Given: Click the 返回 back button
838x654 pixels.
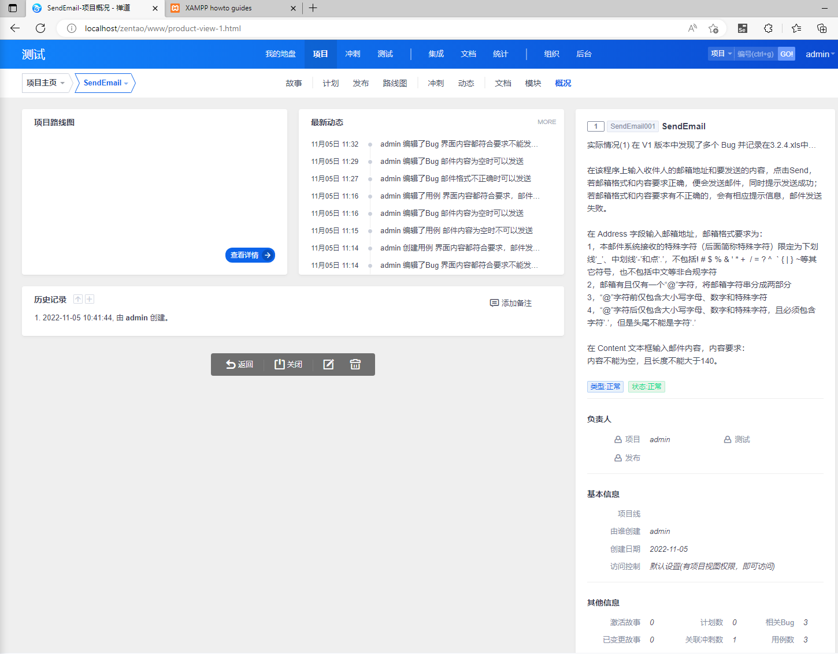Looking at the screenshot, I should coord(239,364).
